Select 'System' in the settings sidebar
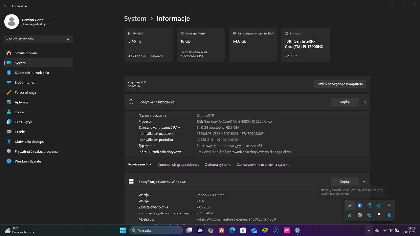 (38, 63)
